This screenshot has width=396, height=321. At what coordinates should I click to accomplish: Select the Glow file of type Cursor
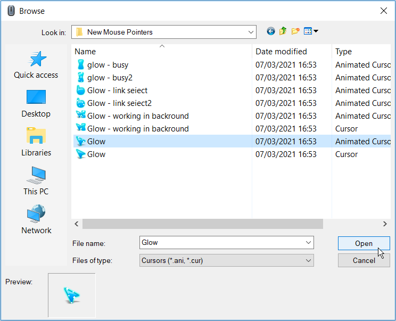[x=96, y=154]
